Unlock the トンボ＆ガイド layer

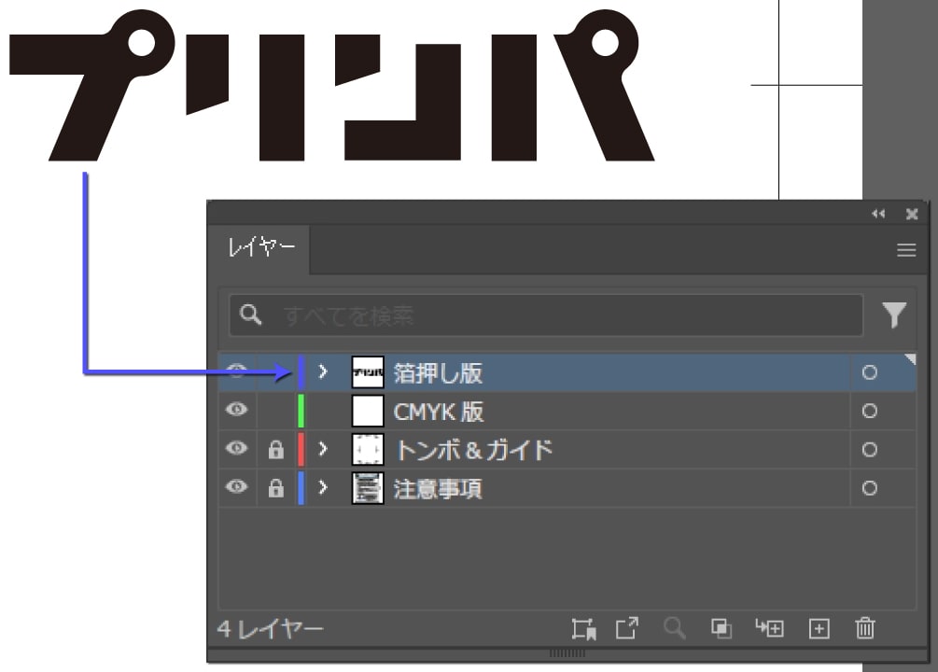[x=275, y=450]
